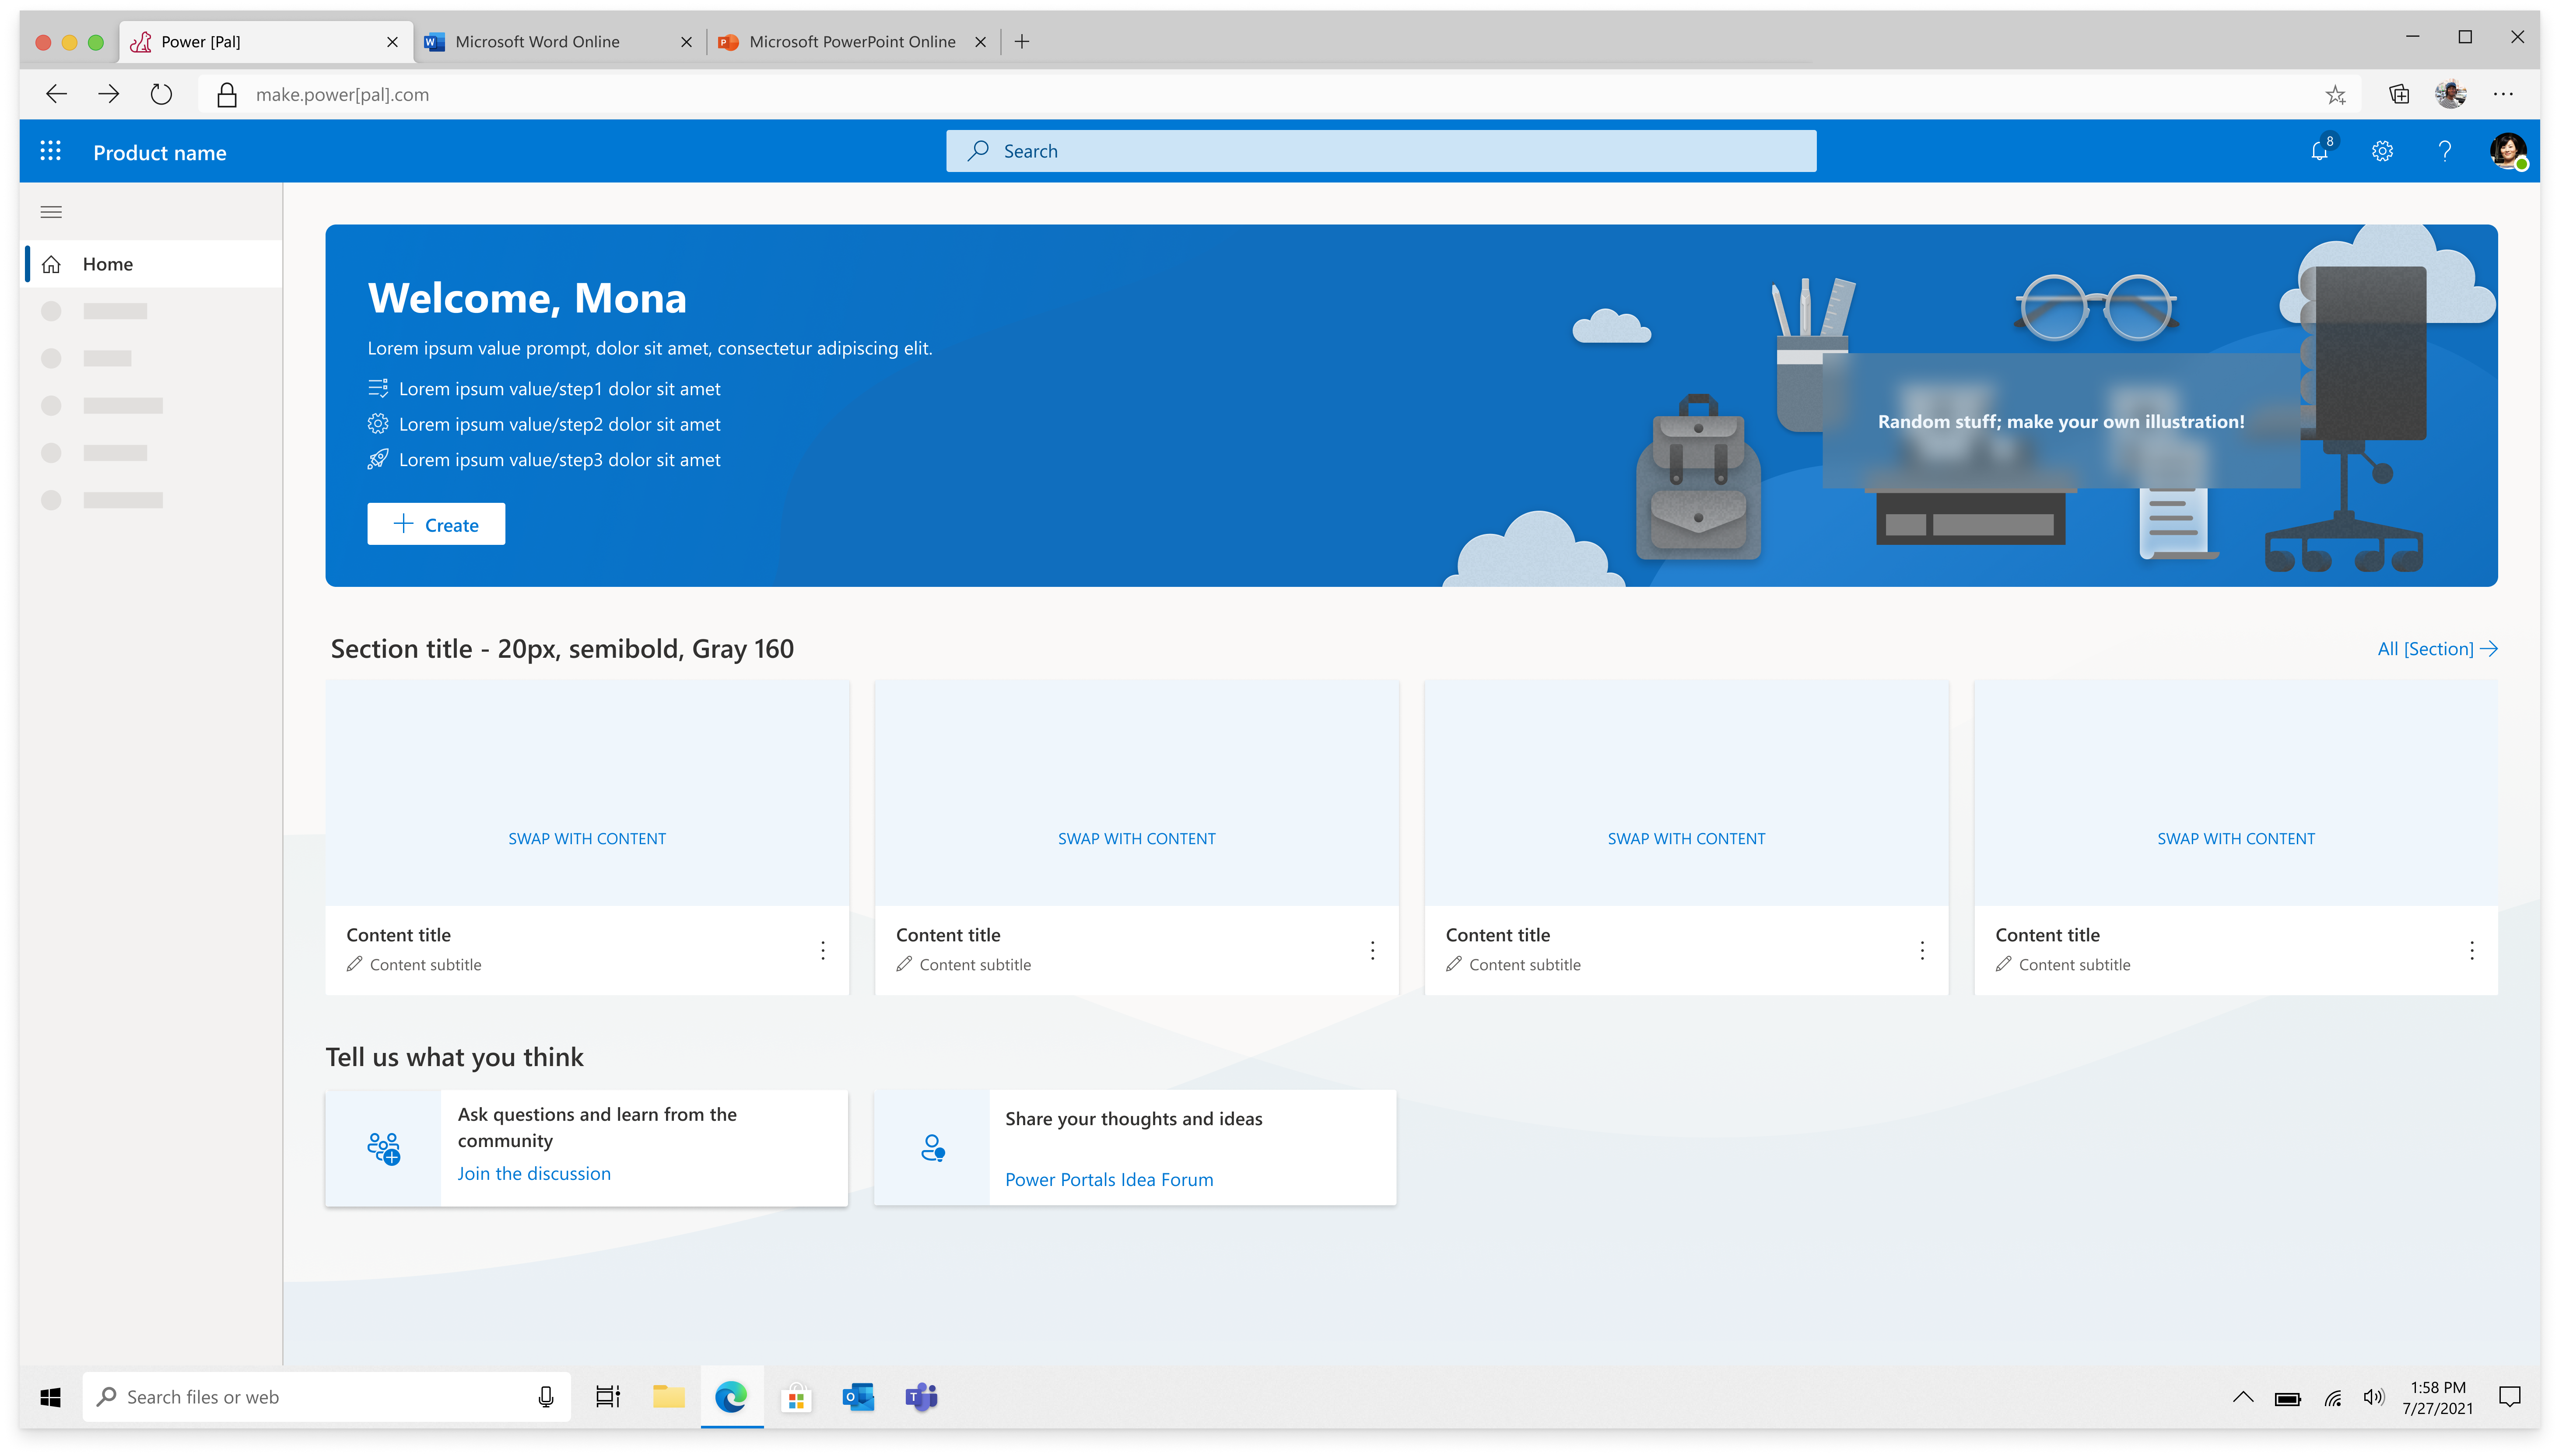Click the header Search box
This screenshot has height=1456, width=2559.
1381,151
